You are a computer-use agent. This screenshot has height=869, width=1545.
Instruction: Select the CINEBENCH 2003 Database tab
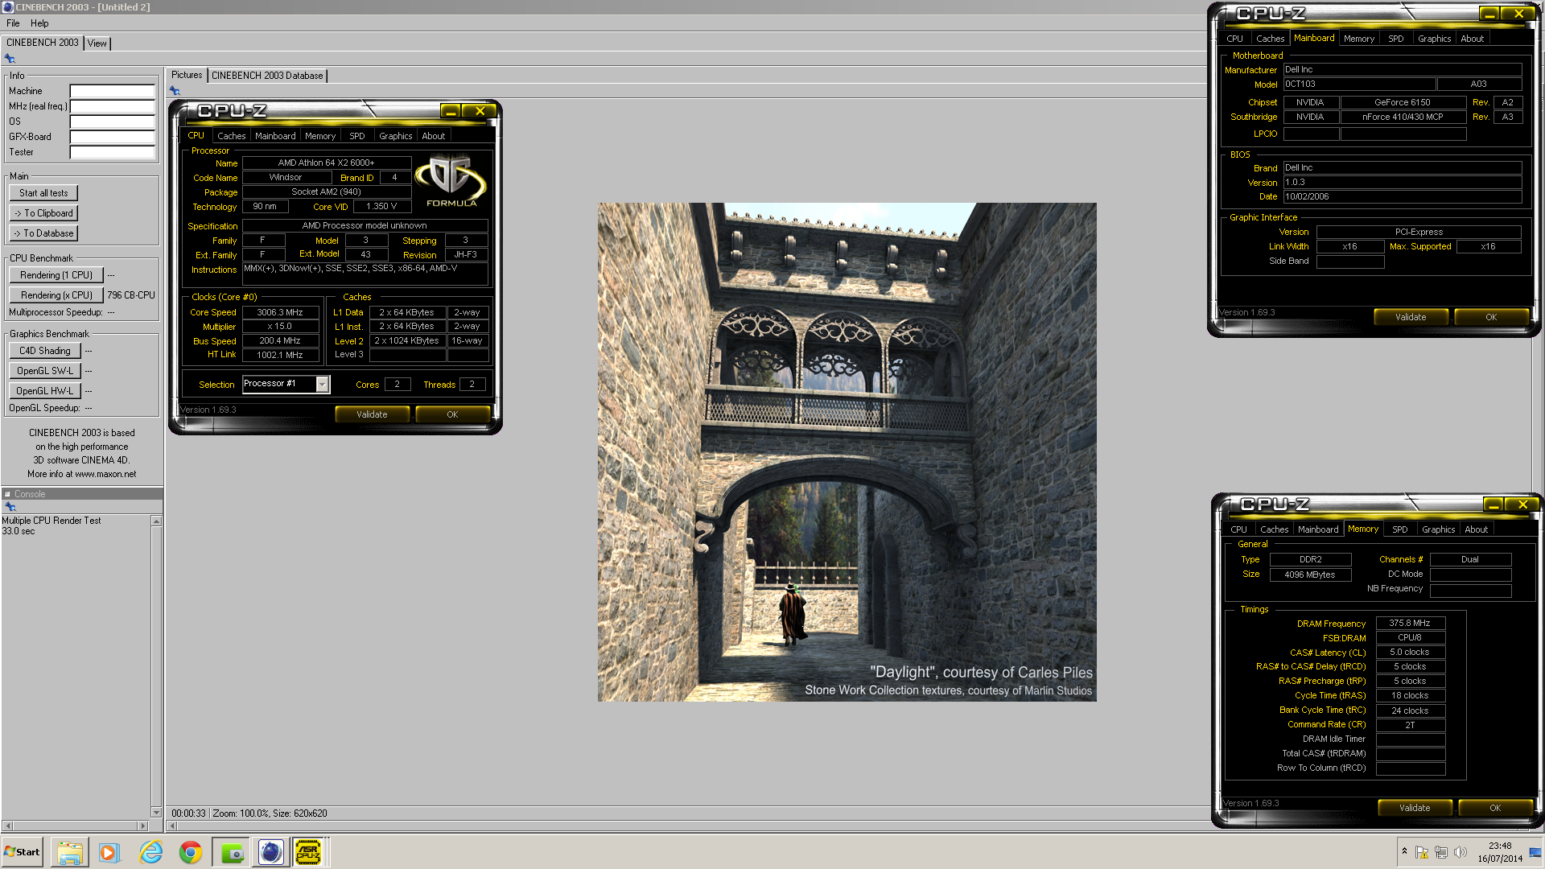click(267, 76)
